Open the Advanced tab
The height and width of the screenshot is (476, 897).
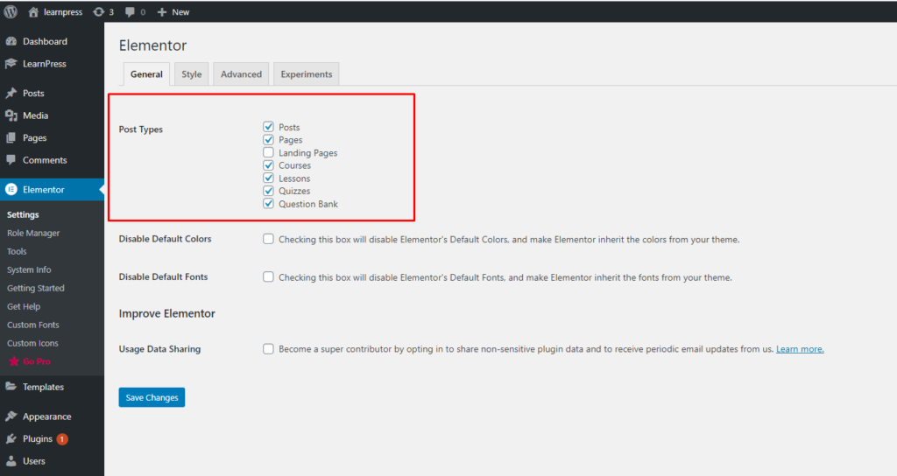[241, 74]
